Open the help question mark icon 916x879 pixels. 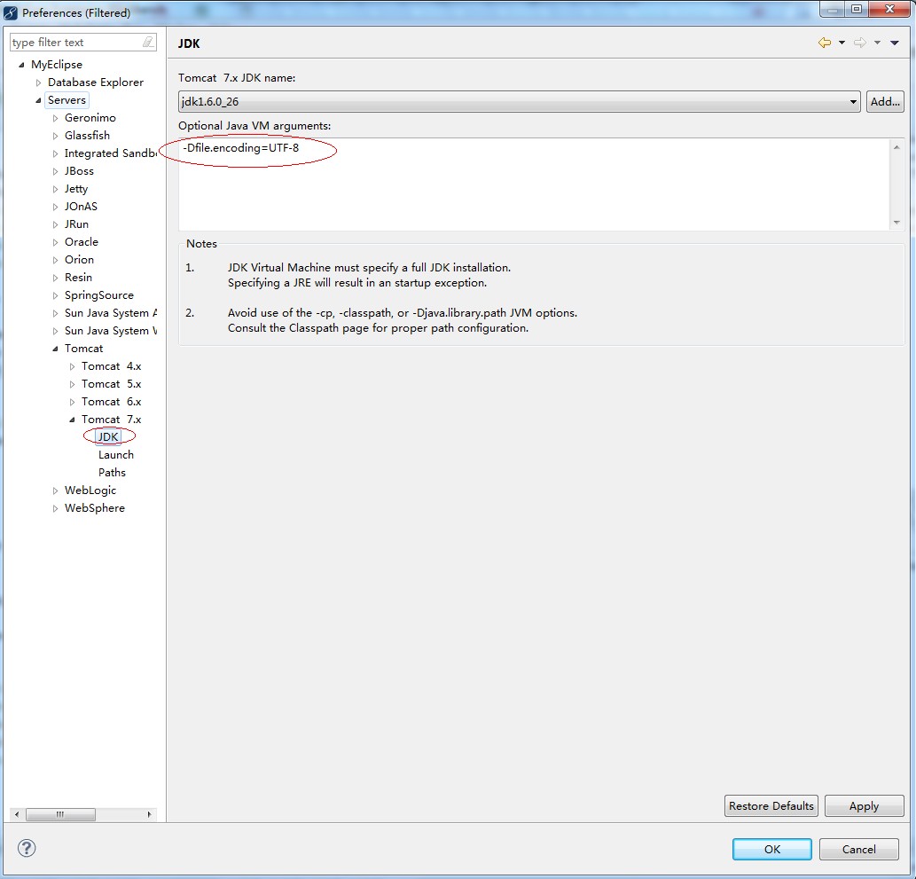point(27,848)
